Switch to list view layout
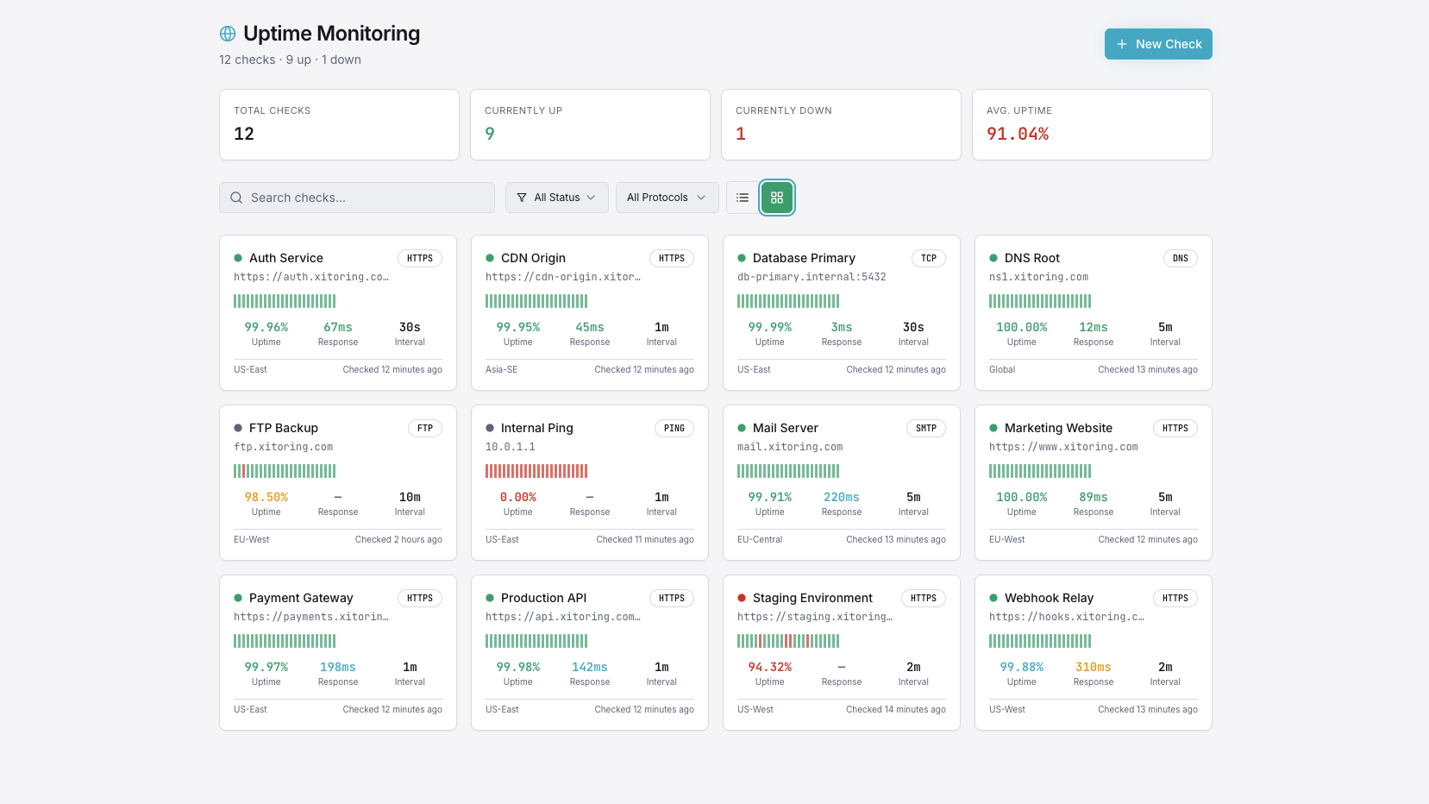 743,198
